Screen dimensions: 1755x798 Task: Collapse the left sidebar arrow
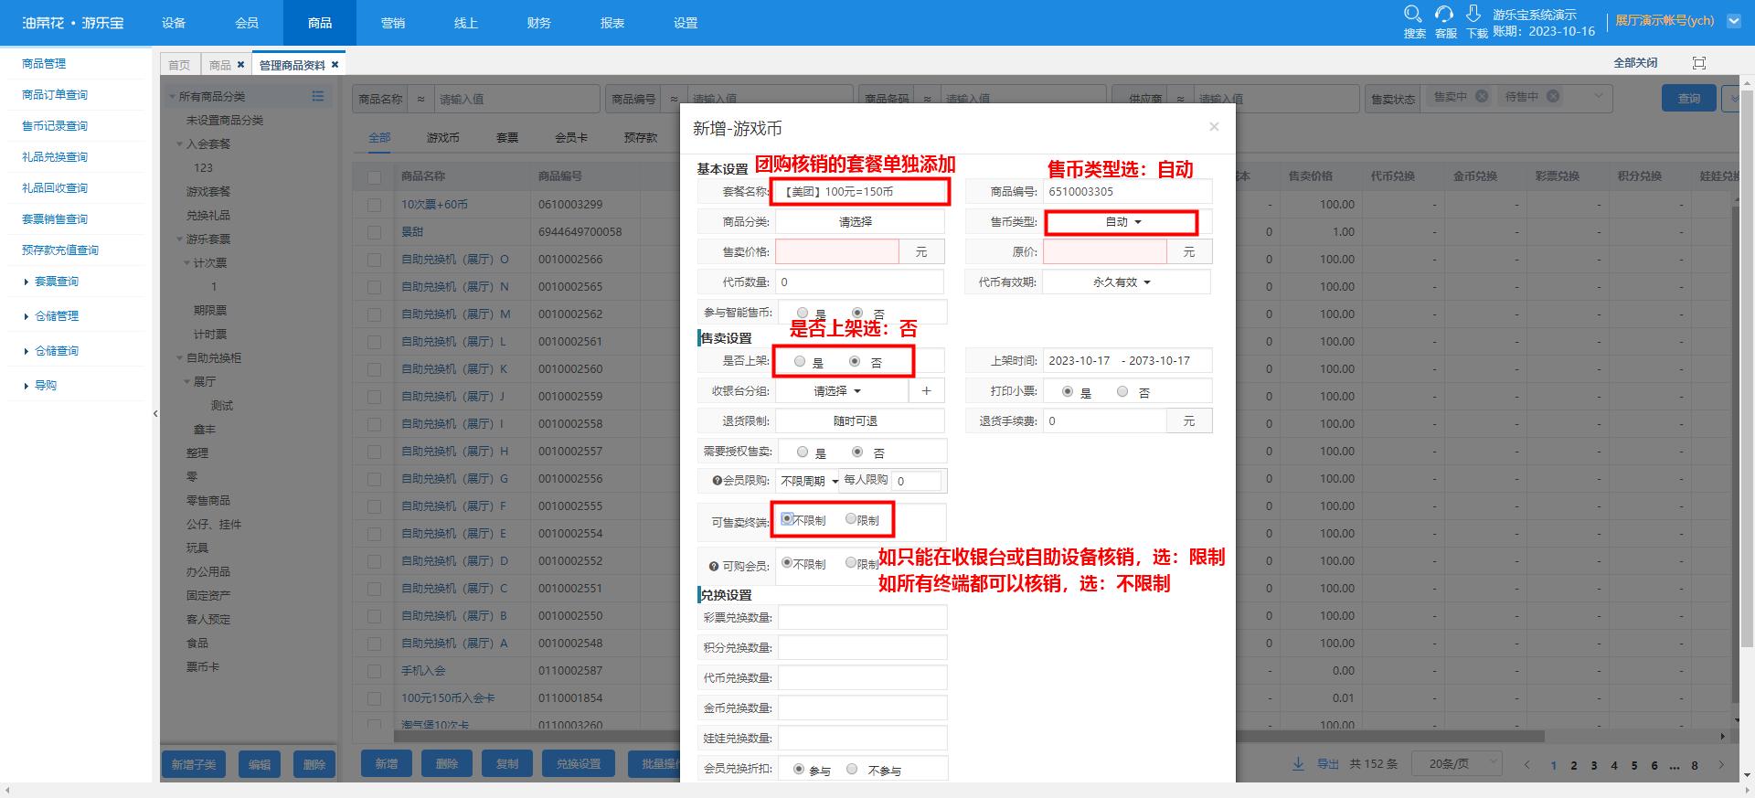[155, 414]
